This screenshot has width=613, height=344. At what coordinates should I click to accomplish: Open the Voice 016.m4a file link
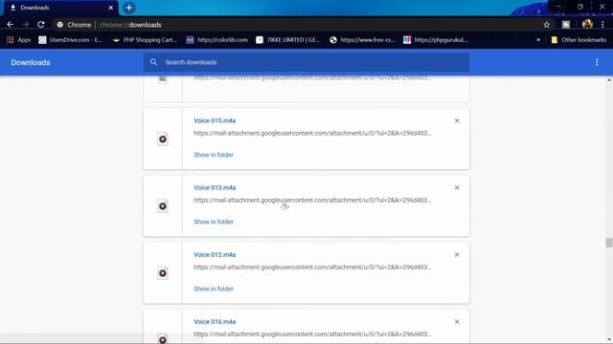click(215, 322)
